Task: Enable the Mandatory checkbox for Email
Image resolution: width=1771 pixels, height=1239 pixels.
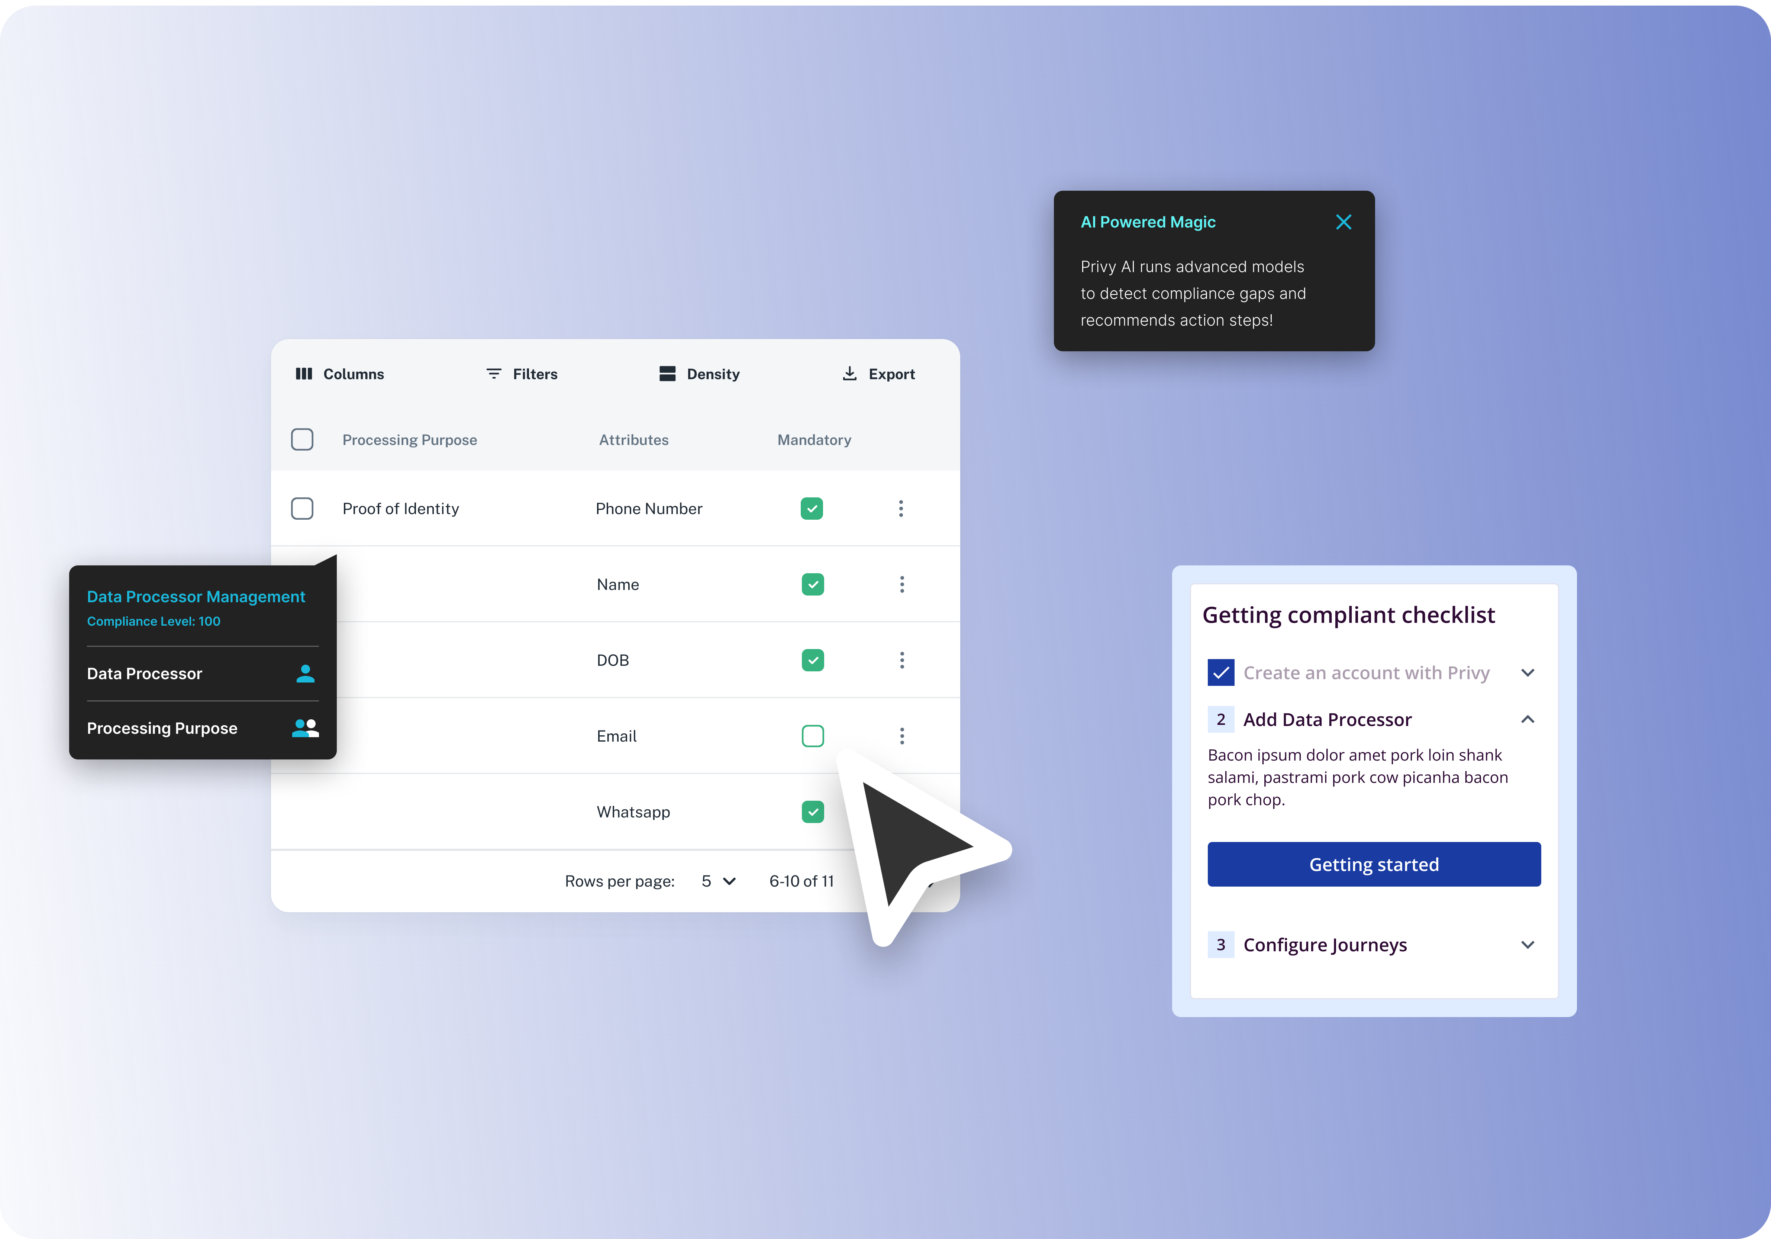Action: pos(812,736)
